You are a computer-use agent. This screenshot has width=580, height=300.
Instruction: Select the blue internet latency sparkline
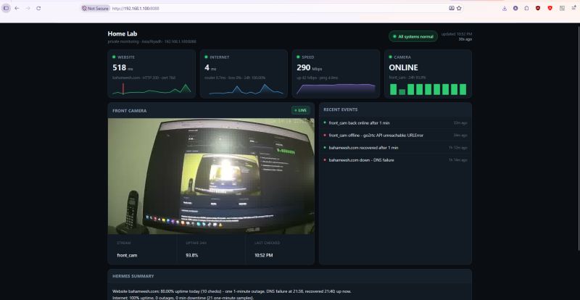tap(246, 89)
